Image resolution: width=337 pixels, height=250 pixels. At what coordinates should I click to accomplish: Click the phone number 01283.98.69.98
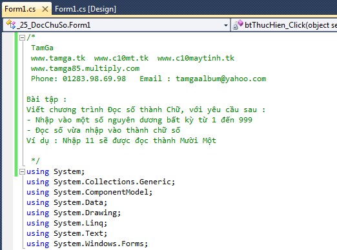click(94, 79)
